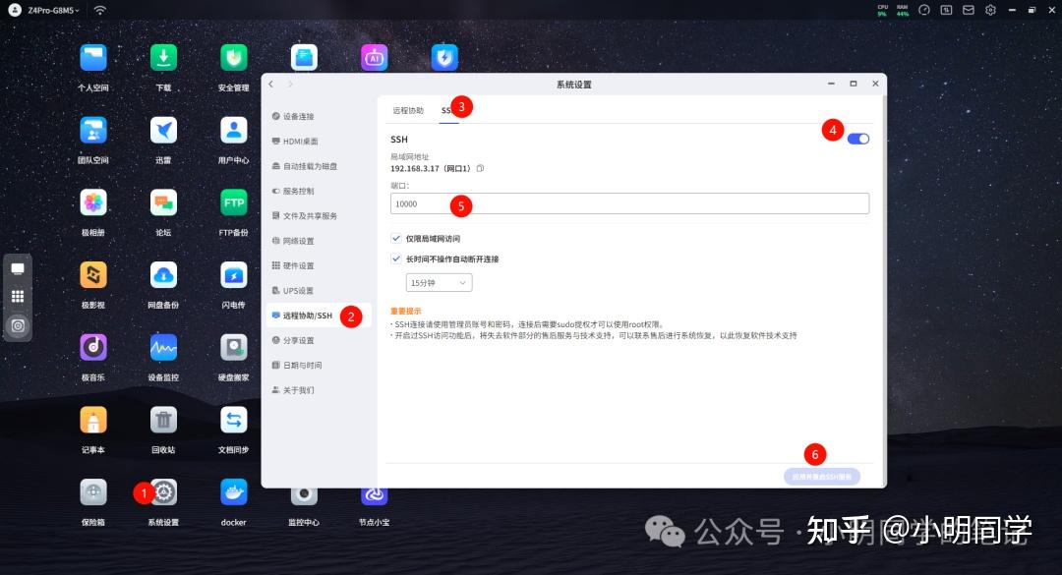Disable the SSH service toggle
The image size is (1062, 575).
click(x=856, y=139)
